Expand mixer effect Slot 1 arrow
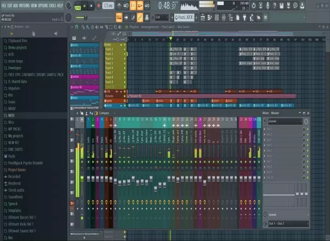This screenshot has height=241, width=330. tap(265, 129)
